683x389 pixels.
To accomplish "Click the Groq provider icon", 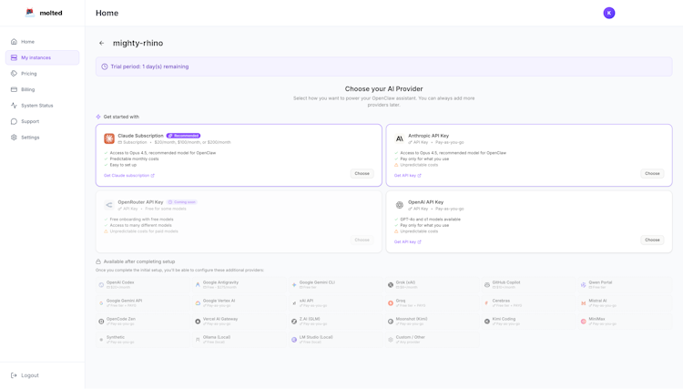I will pyautogui.click(x=391, y=303).
